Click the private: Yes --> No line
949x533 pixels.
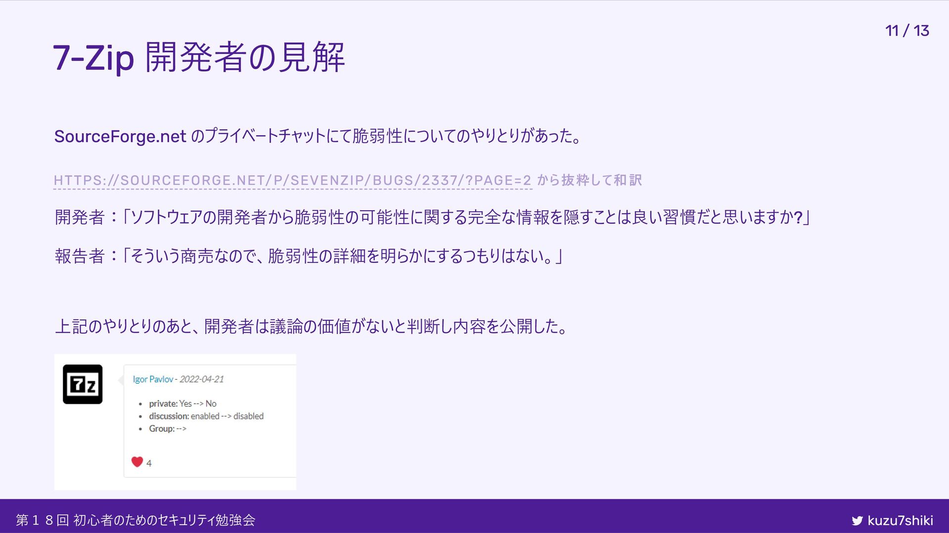click(x=182, y=404)
